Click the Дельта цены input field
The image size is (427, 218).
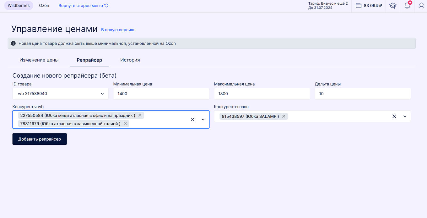[x=363, y=94]
